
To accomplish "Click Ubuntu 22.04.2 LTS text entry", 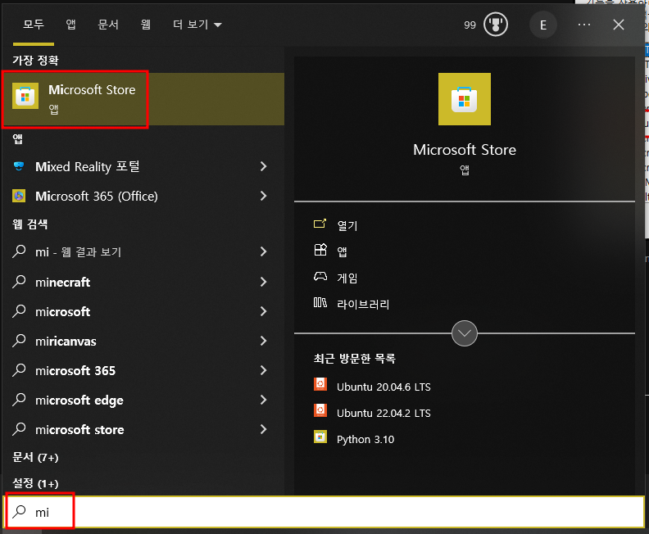I will [x=383, y=413].
